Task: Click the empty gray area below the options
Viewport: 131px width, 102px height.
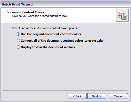Action: [x=65, y=69]
